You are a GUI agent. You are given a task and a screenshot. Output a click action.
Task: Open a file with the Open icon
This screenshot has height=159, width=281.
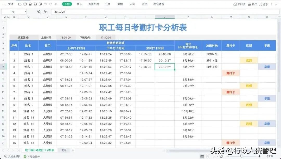pos(20,4)
